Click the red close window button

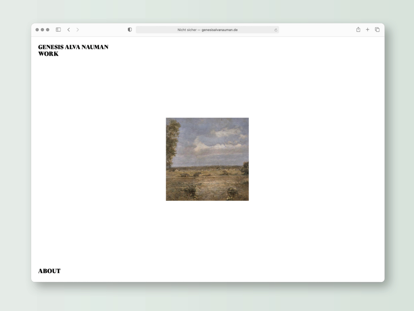point(37,30)
